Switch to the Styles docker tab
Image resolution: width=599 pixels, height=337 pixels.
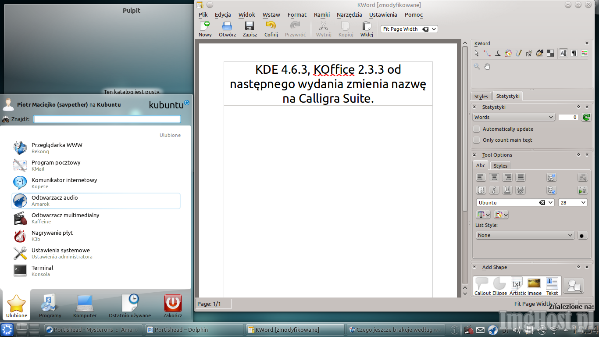coord(481,96)
